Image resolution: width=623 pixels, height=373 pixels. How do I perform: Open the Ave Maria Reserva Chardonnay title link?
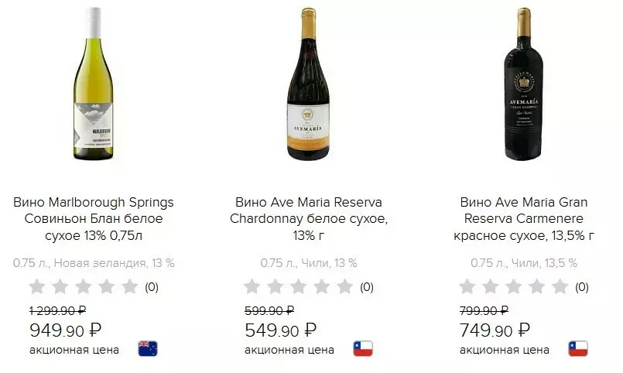[309, 219]
